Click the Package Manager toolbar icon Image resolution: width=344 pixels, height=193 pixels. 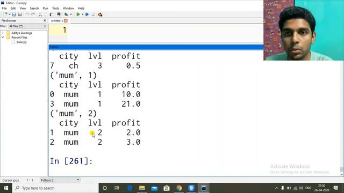click(101, 14)
